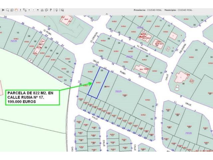Click street number 13 on Calle Rusia

(129, 80)
